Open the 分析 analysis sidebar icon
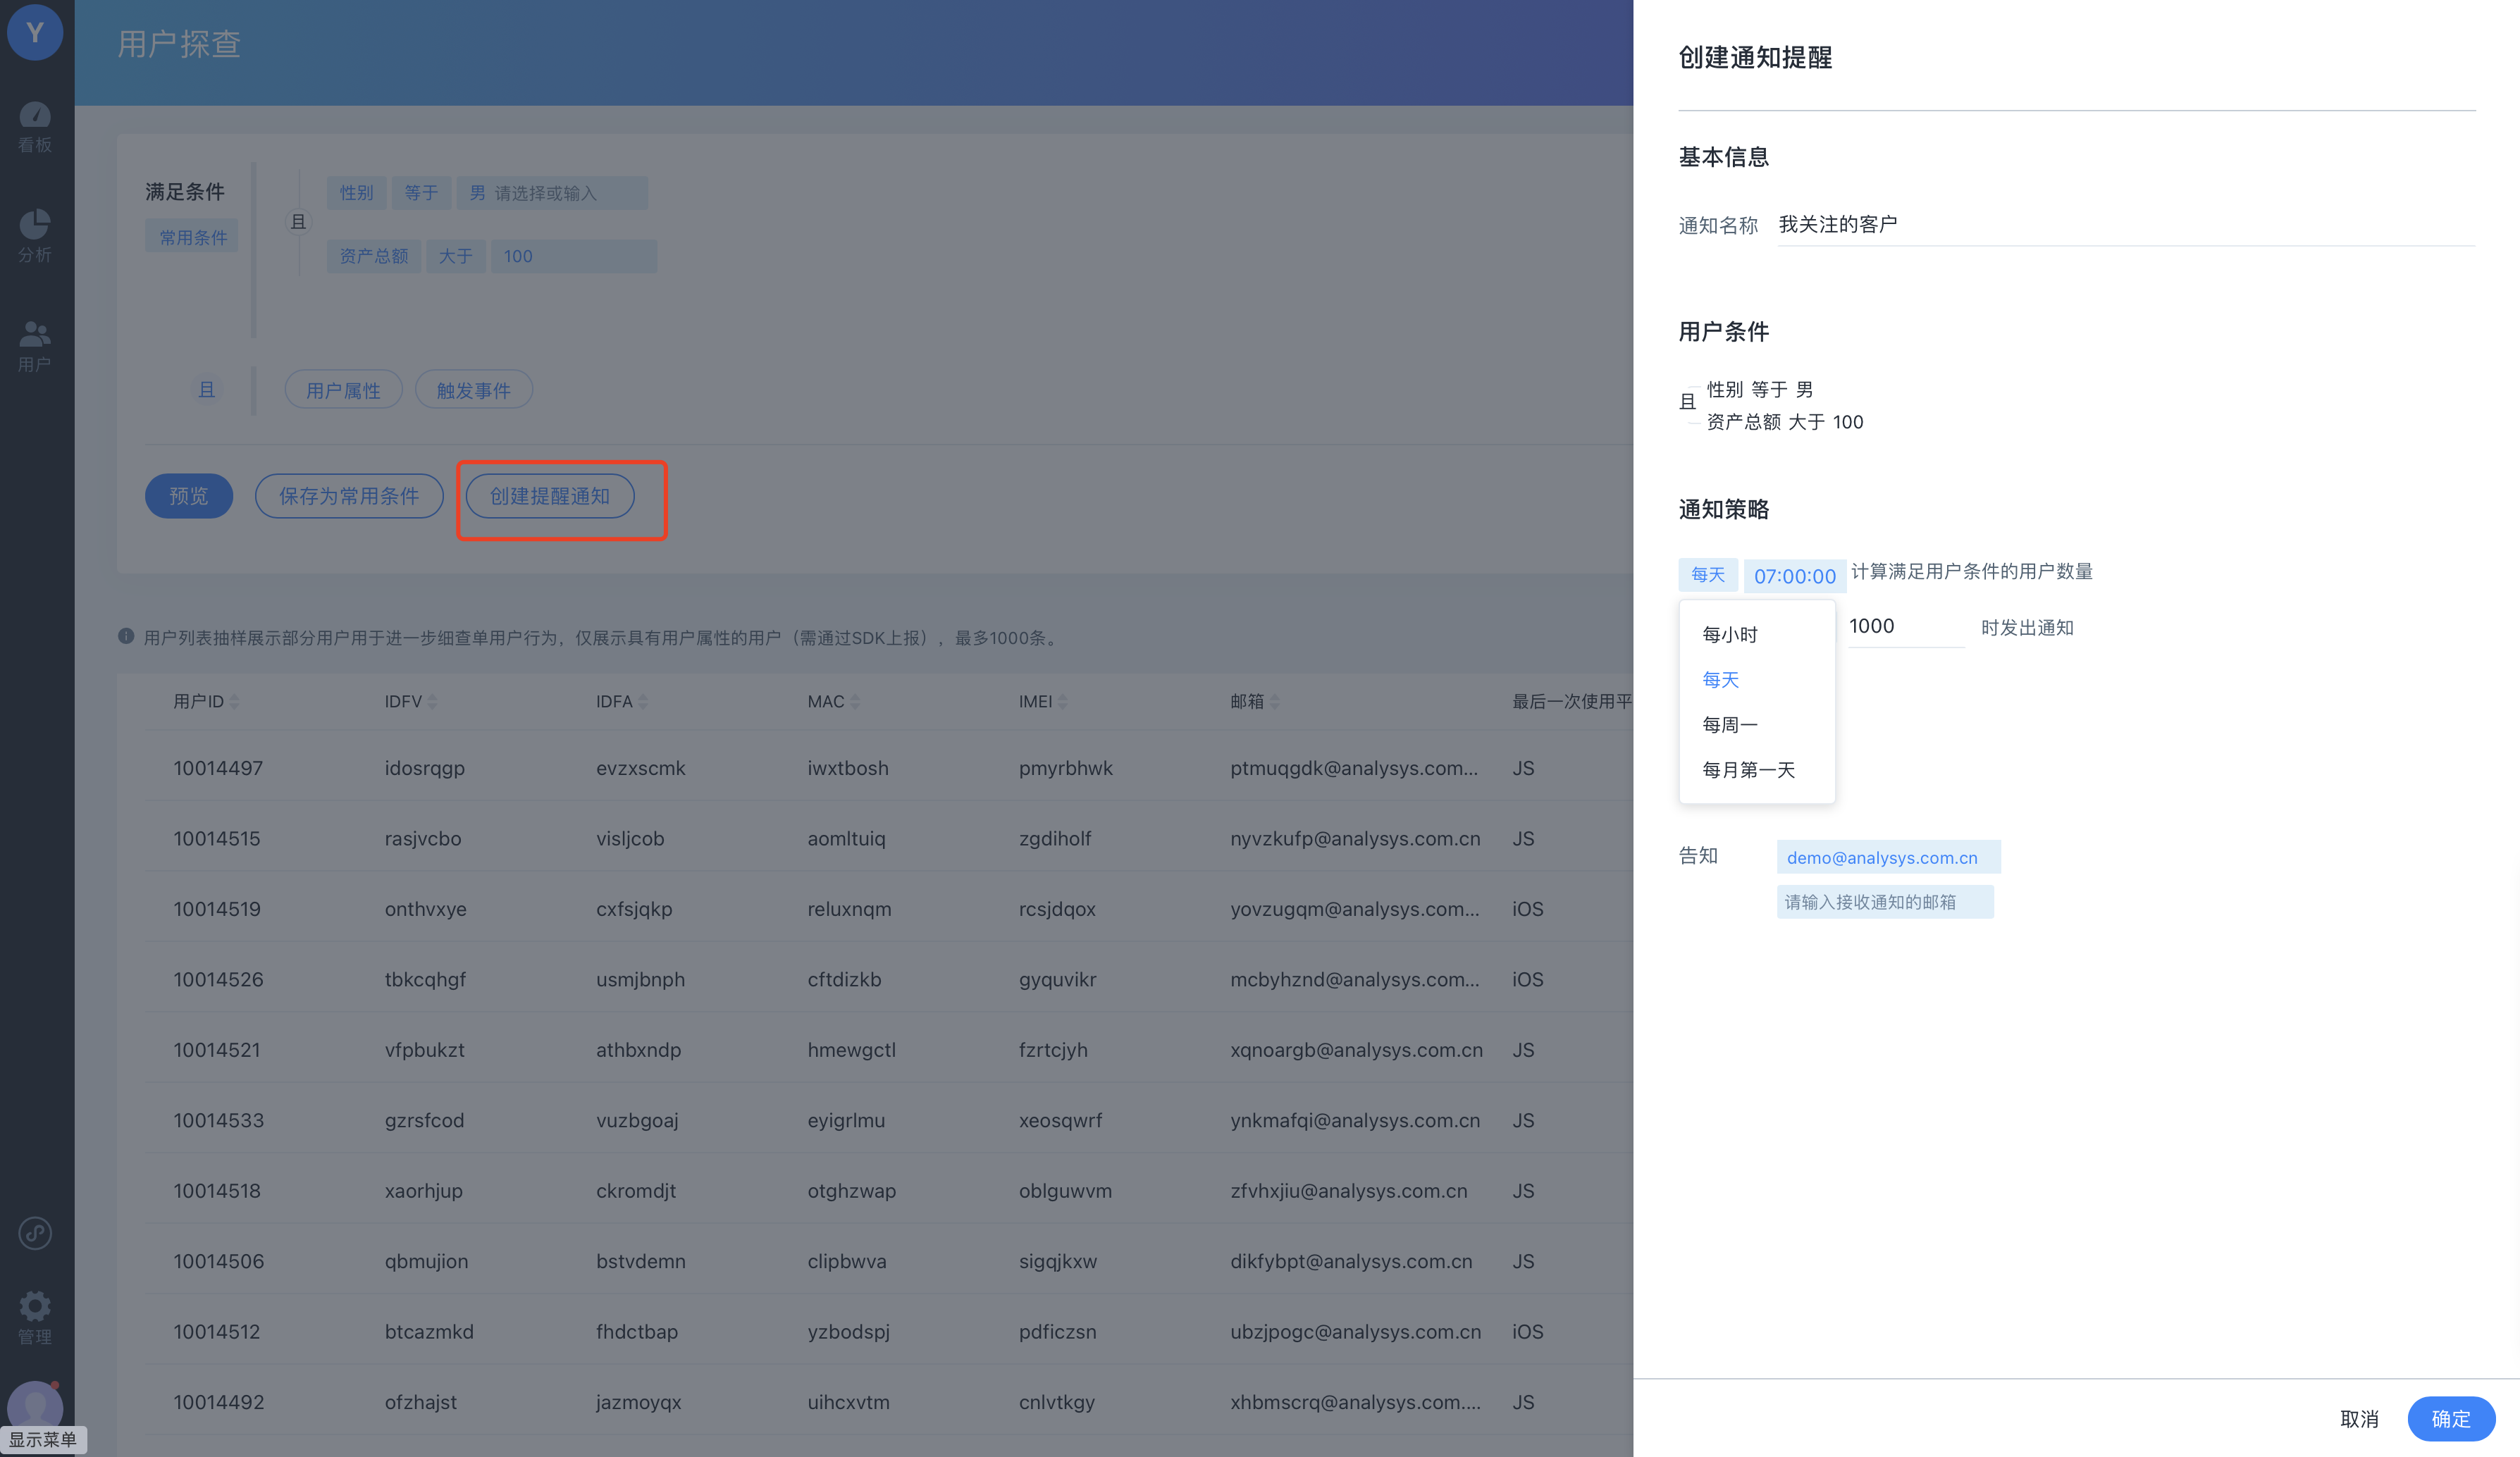 [35, 236]
